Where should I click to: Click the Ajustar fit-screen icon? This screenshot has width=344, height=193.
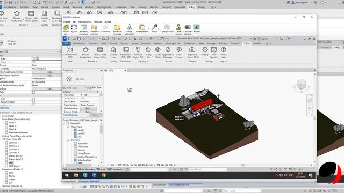click(74, 27)
